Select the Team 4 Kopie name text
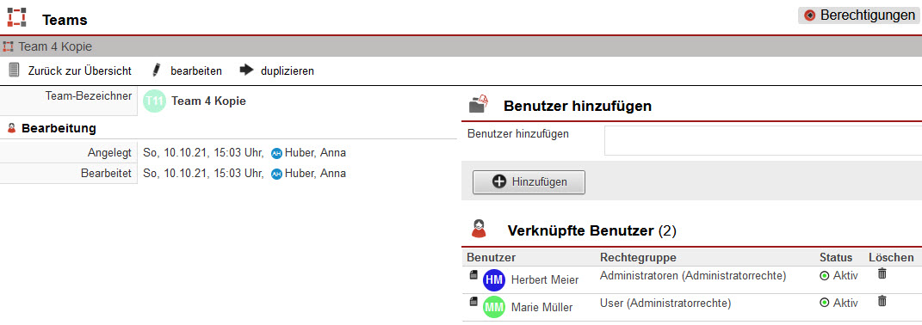922x325 pixels. point(208,101)
